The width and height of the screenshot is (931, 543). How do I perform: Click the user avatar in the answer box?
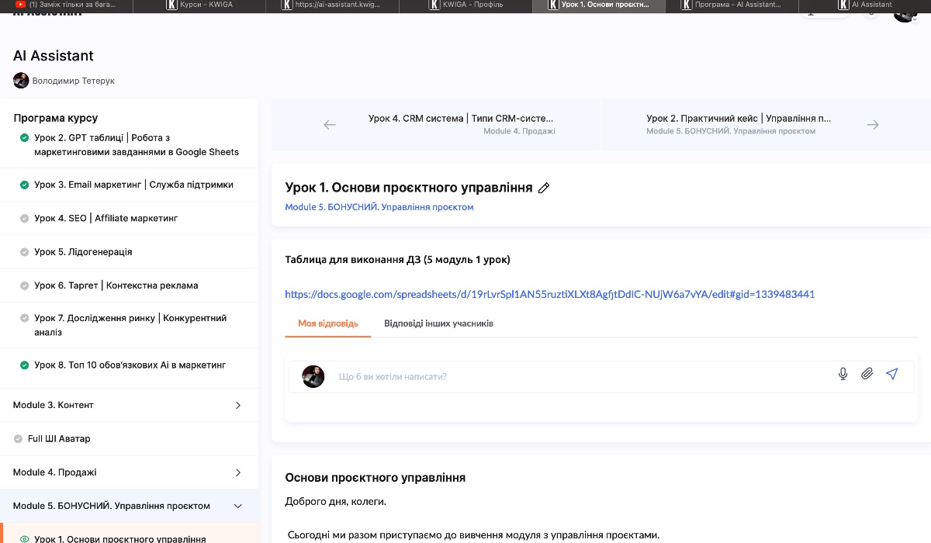coord(313,376)
